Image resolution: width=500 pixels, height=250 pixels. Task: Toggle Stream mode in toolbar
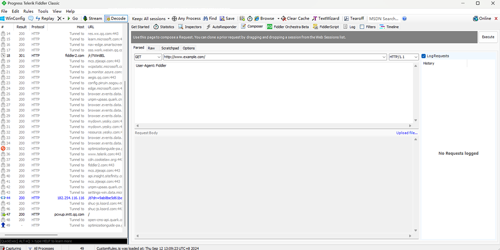[x=92, y=18]
